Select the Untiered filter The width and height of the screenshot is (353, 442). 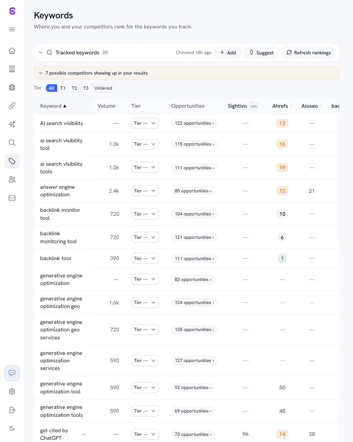pyautogui.click(x=103, y=88)
